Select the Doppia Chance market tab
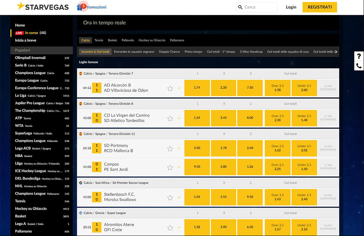 point(169,52)
